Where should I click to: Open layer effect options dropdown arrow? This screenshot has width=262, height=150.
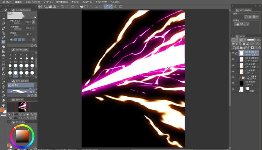click(257, 17)
